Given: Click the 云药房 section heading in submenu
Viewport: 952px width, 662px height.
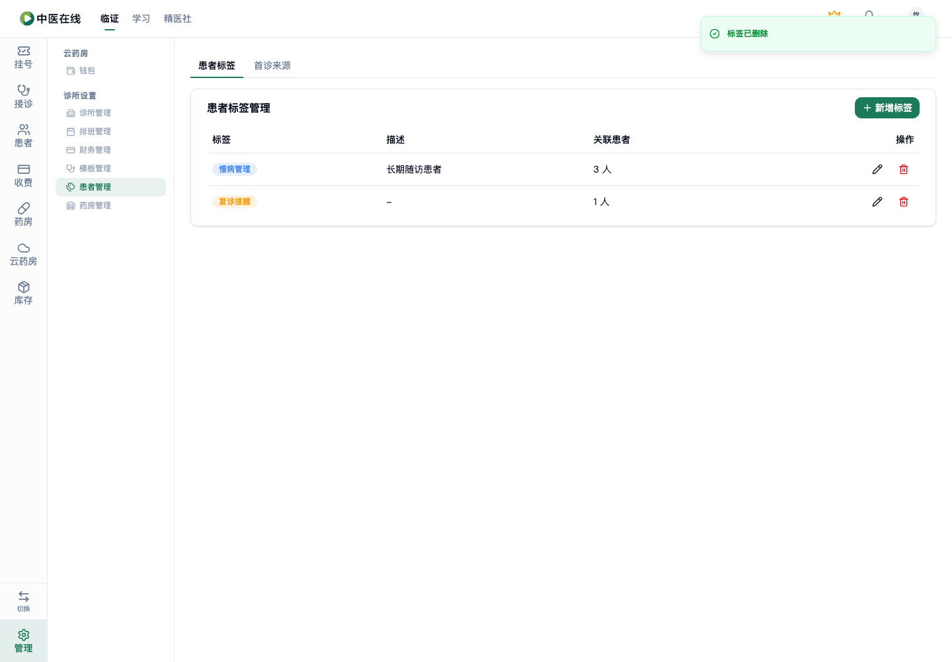Looking at the screenshot, I should [76, 54].
